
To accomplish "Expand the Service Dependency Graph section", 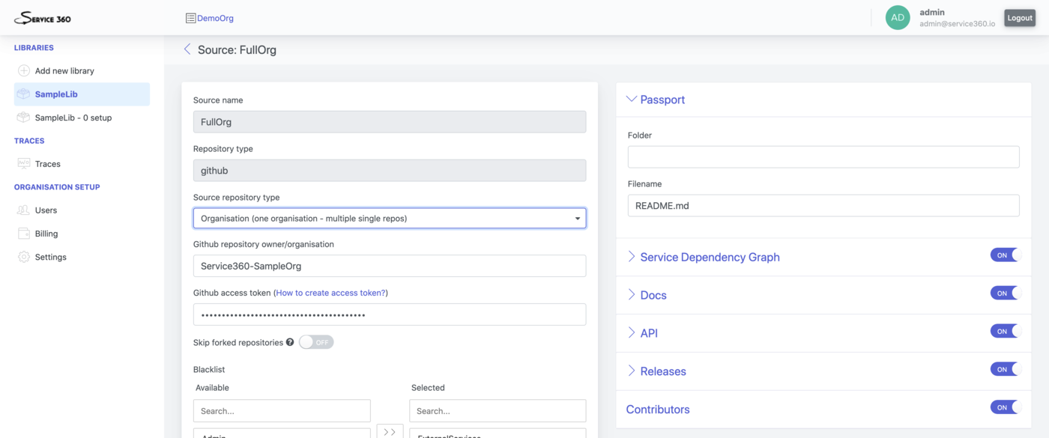I will point(703,257).
